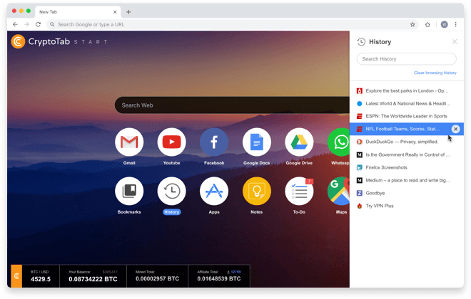The width and height of the screenshot is (471, 299).
Task: Open the Chrome three-dot menu
Action: point(456,24)
